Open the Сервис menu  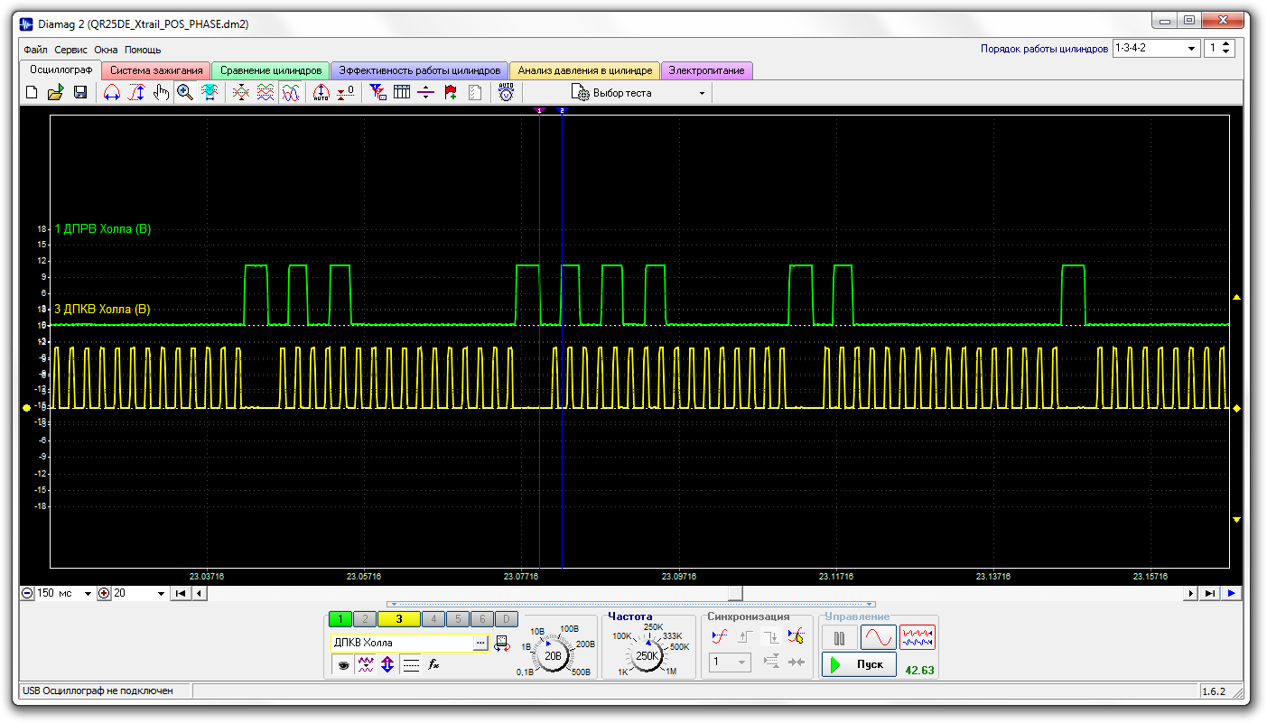71,50
